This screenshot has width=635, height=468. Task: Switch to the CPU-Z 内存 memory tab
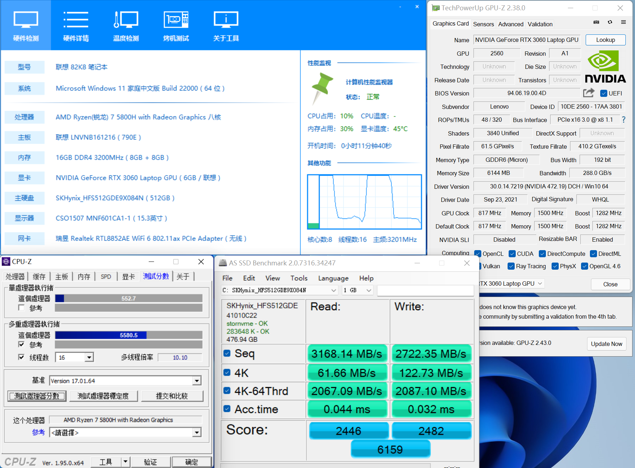pyautogui.click(x=84, y=276)
